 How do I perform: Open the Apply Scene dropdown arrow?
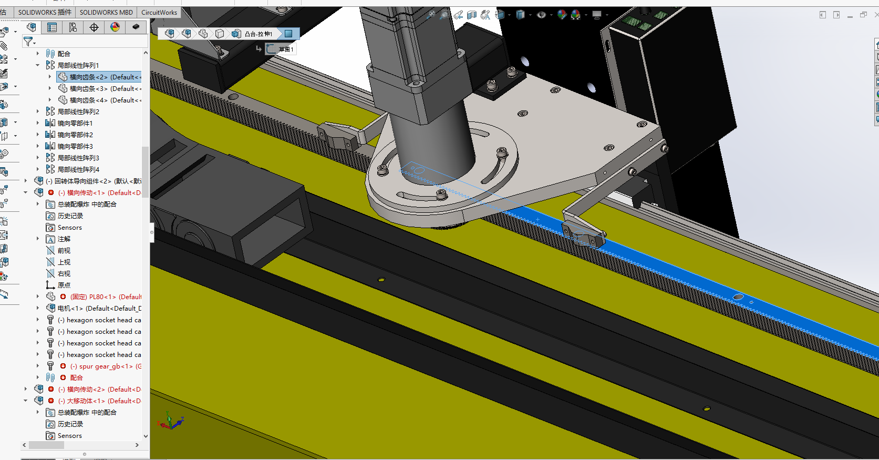(585, 15)
